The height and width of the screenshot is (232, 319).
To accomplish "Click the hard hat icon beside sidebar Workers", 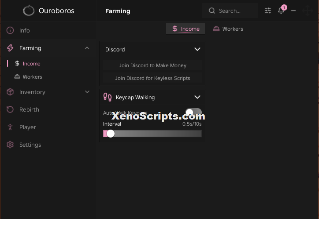I will pyautogui.click(x=17, y=76).
